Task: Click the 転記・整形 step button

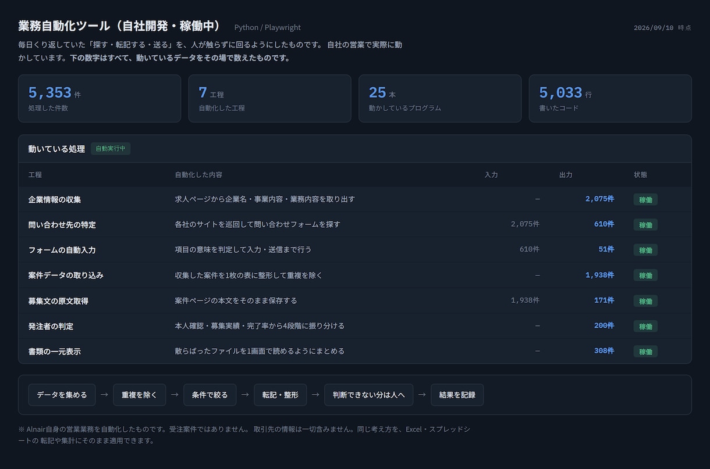Action: [281, 395]
